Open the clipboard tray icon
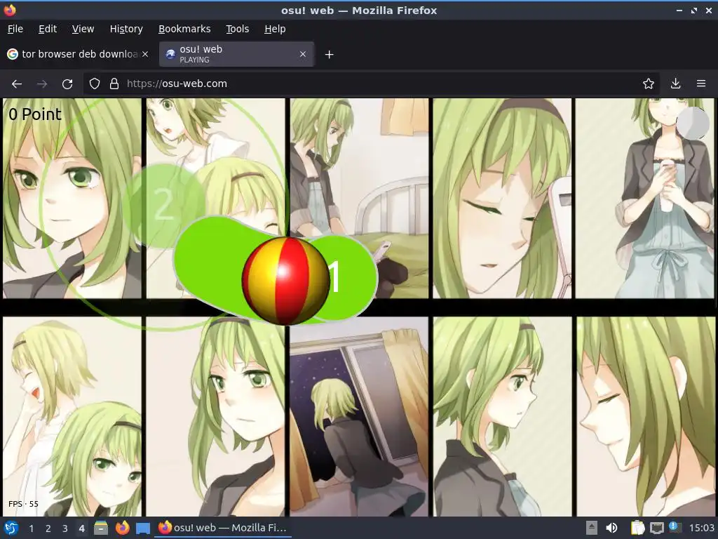Screen dimensions: 718x539 pyautogui.click(x=637, y=528)
